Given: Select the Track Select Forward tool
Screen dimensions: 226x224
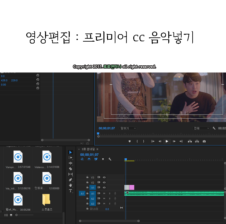Looking at the screenshot, I should (x=70, y=158).
